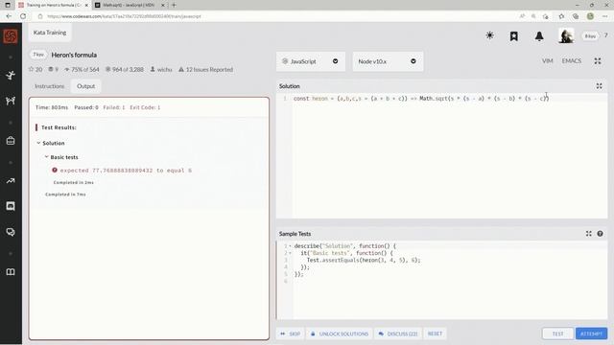Image resolution: width=614 pixels, height=345 pixels.
Task: Click the RESET button
Action: (x=435, y=333)
